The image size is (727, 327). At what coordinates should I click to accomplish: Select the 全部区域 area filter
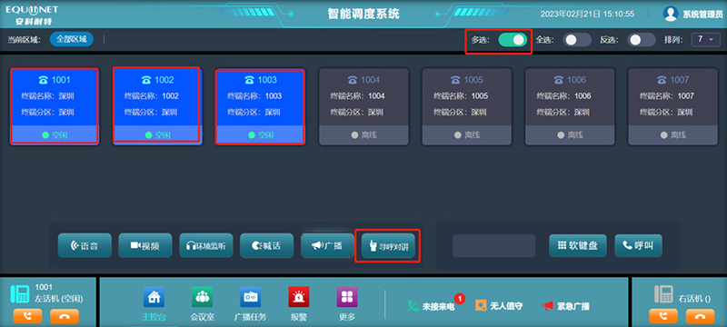click(72, 39)
